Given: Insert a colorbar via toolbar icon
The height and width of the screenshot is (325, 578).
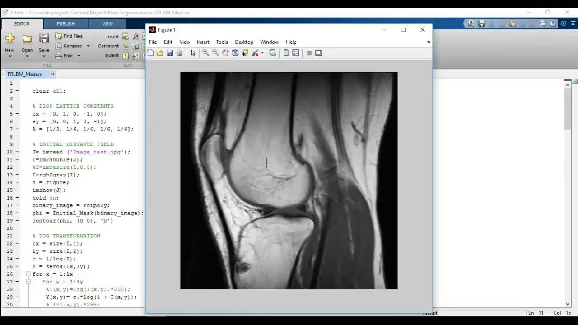Looking at the screenshot, I should [286, 53].
